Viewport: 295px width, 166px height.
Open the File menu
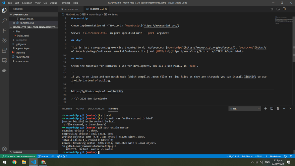click(x=10, y=3)
